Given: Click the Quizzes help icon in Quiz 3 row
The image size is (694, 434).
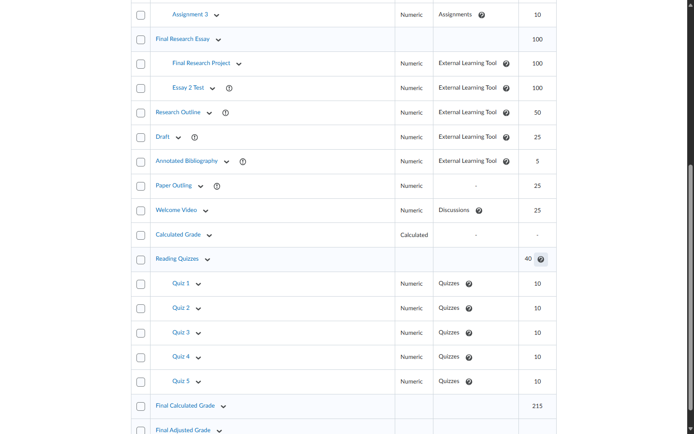Looking at the screenshot, I should (x=469, y=333).
